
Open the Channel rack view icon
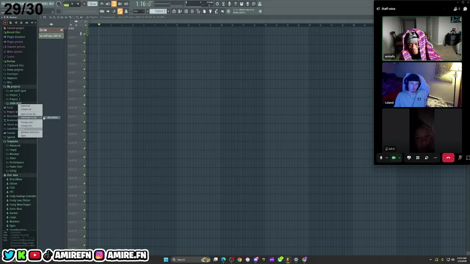point(186,11)
